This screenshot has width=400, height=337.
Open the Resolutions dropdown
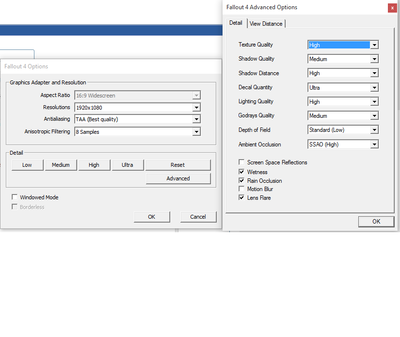pyautogui.click(x=138, y=107)
